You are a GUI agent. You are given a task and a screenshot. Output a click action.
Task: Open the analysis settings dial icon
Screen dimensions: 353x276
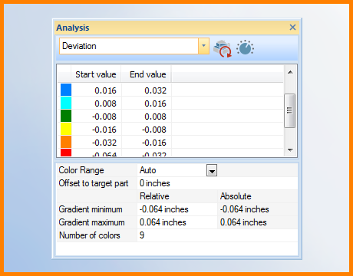245,48
